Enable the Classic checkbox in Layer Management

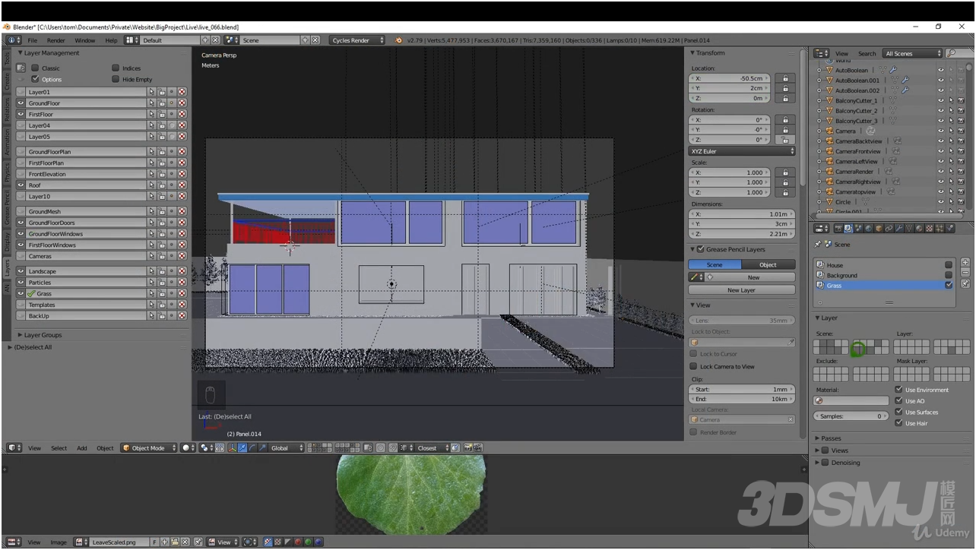[x=35, y=68]
